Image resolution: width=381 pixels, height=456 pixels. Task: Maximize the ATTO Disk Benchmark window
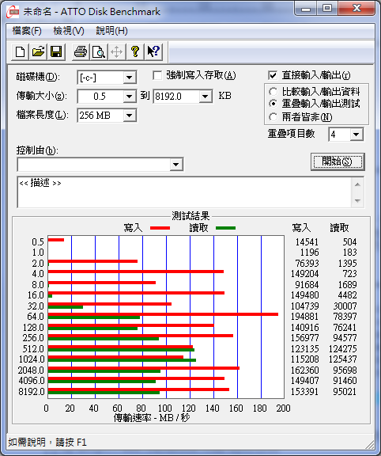point(327,9)
